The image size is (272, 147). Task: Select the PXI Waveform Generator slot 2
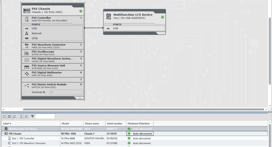(x=53, y=46)
